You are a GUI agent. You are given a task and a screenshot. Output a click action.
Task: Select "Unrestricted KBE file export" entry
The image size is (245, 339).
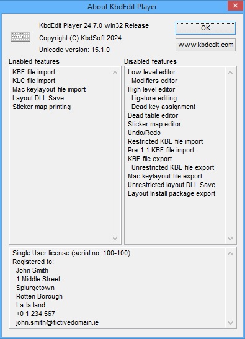click(172, 167)
